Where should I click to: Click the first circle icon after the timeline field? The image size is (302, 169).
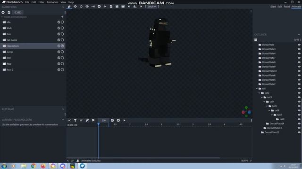[112, 120]
